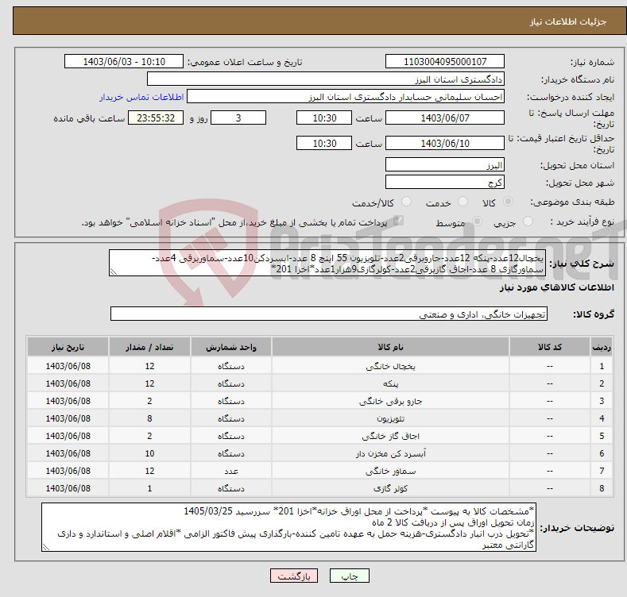
Task: Click the تلویزیون item name
Action: (390, 419)
